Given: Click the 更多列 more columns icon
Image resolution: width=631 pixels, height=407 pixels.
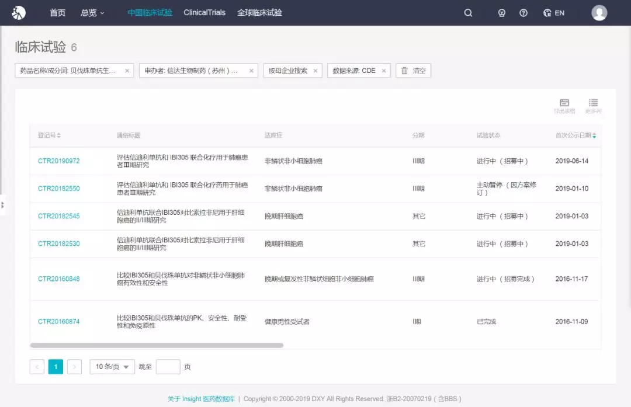Looking at the screenshot, I should point(593,106).
